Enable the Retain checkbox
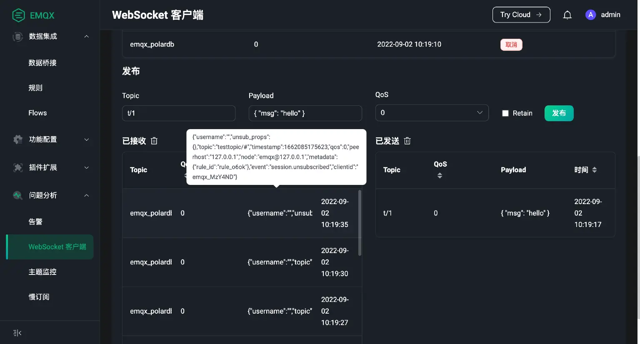The image size is (640, 344). pyautogui.click(x=505, y=113)
